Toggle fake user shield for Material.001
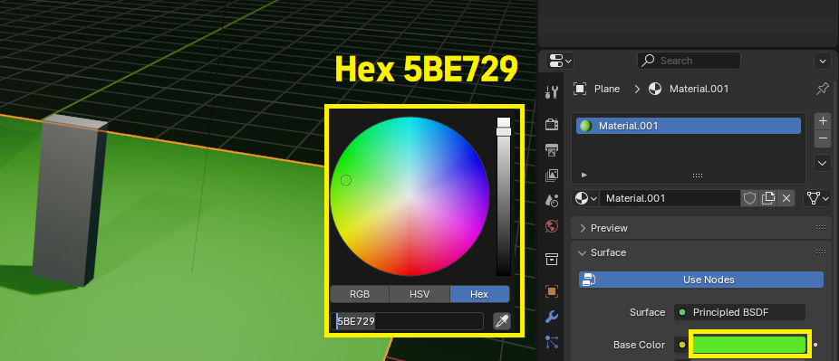The height and width of the screenshot is (361, 839). coord(749,199)
